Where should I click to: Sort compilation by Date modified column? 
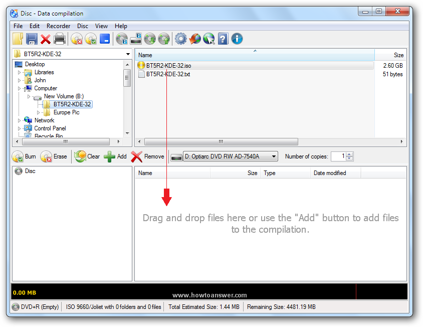(335, 173)
